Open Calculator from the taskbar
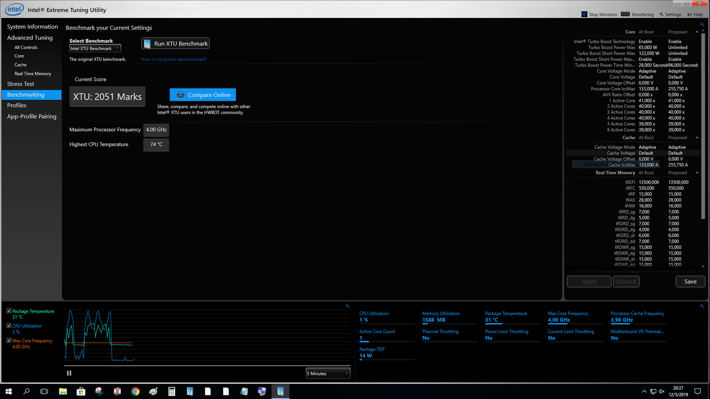This screenshot has width=710, height=399. [x=172, y=392]
